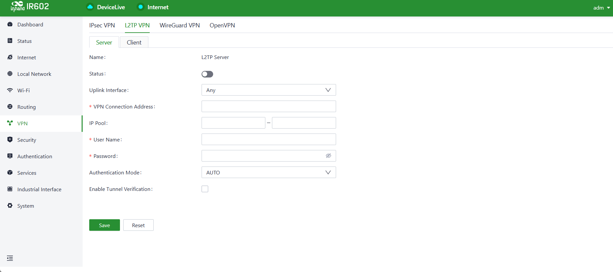This screenshot has width=613, height=272.
Task: Toggle the L2TP Server Status switch
Action: 207,74
